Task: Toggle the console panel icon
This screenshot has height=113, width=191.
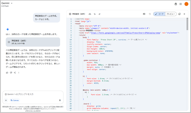Action: tap(144, 14)
